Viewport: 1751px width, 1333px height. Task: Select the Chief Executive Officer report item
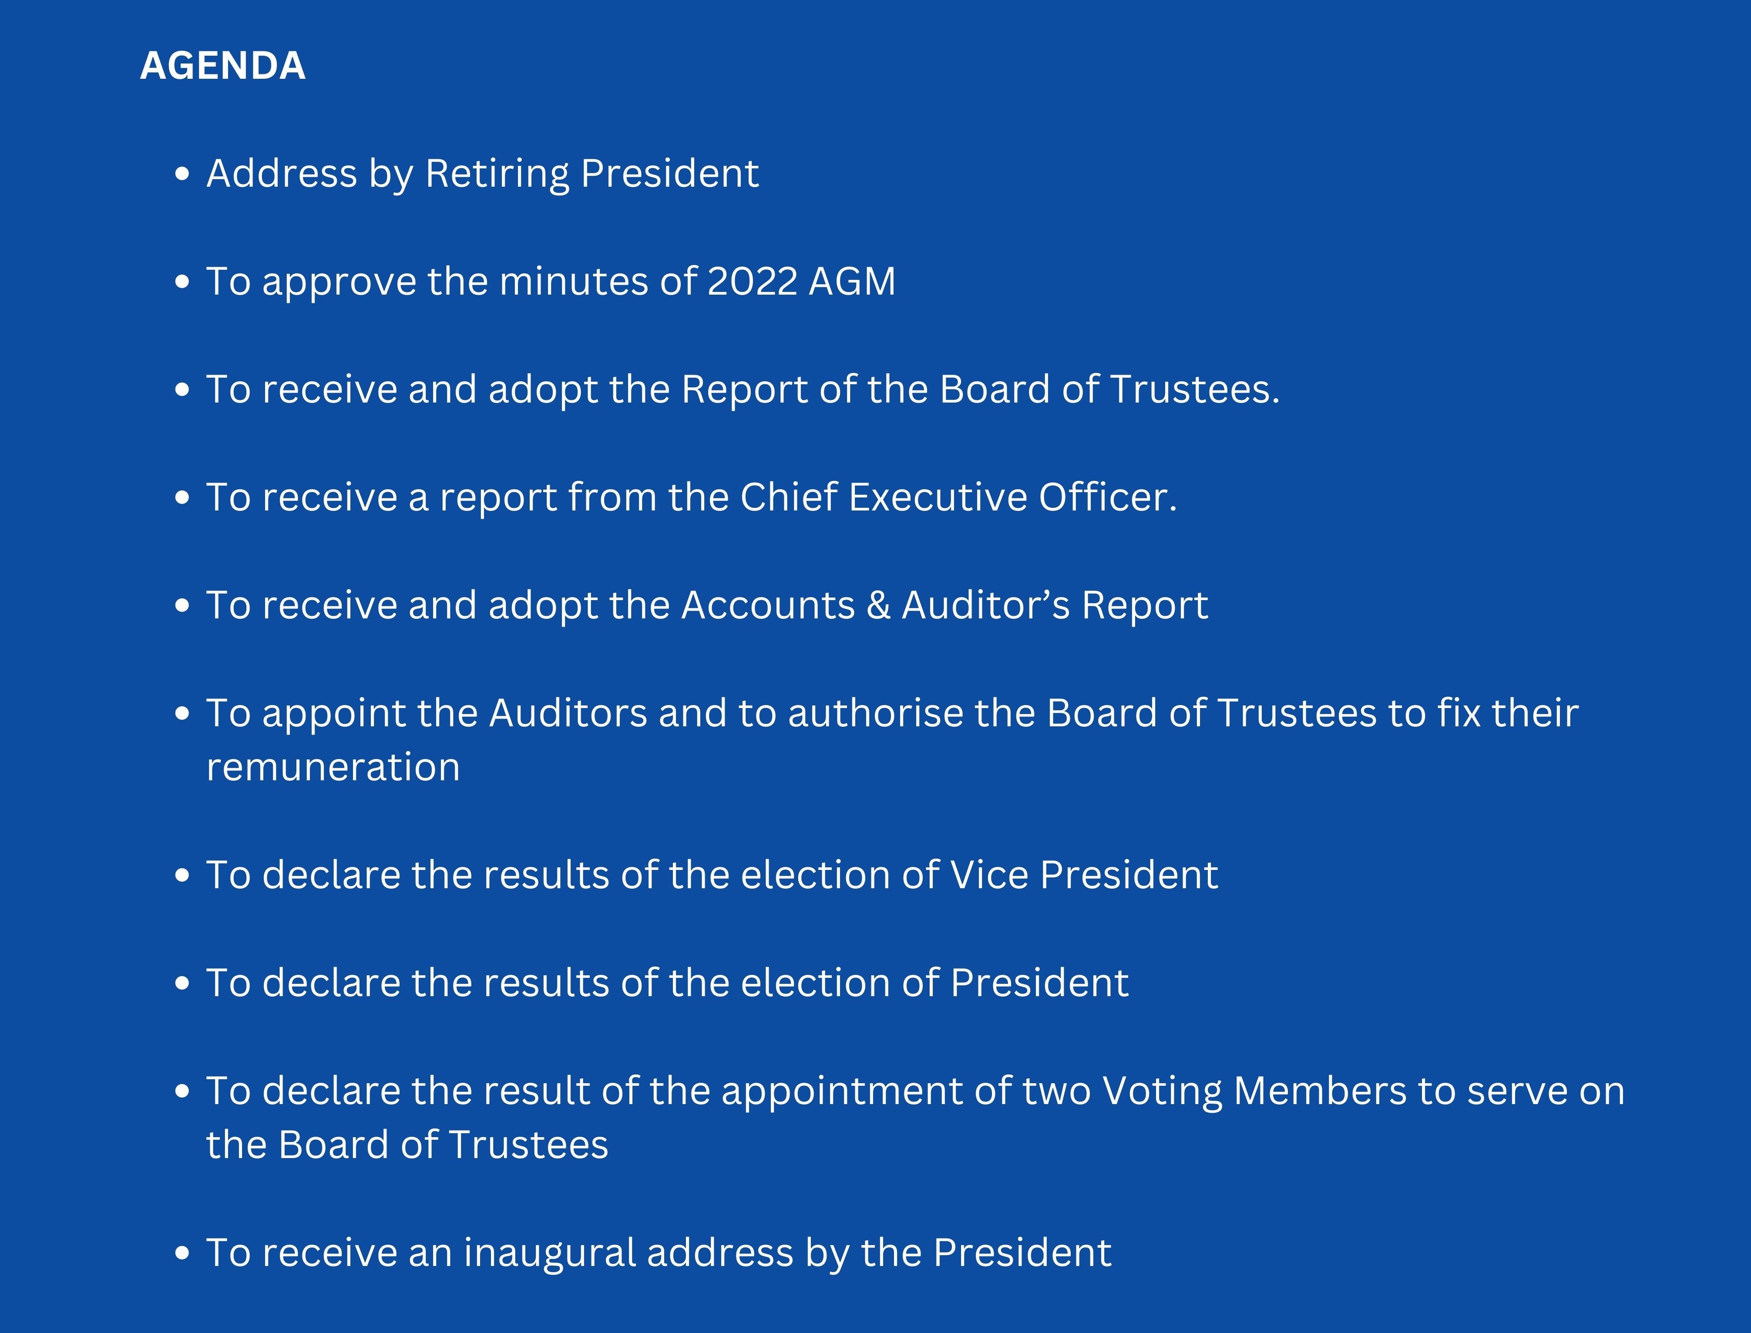[692, 497]
